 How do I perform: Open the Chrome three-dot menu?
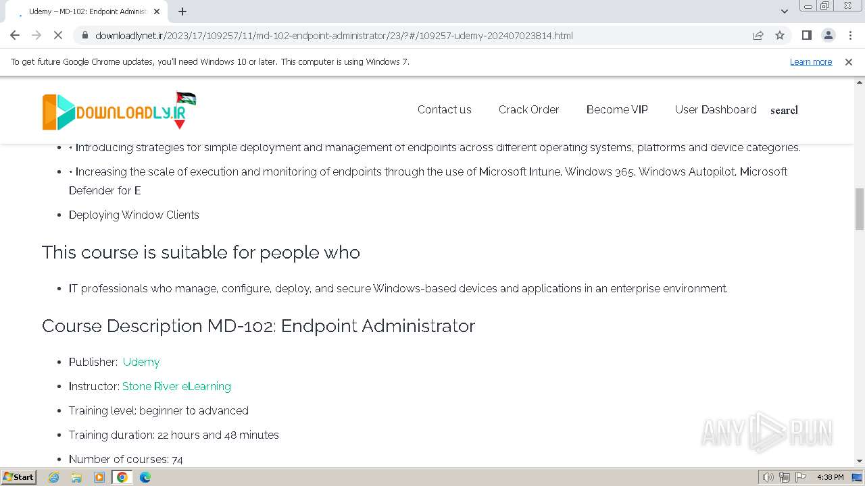click(849, 35)
